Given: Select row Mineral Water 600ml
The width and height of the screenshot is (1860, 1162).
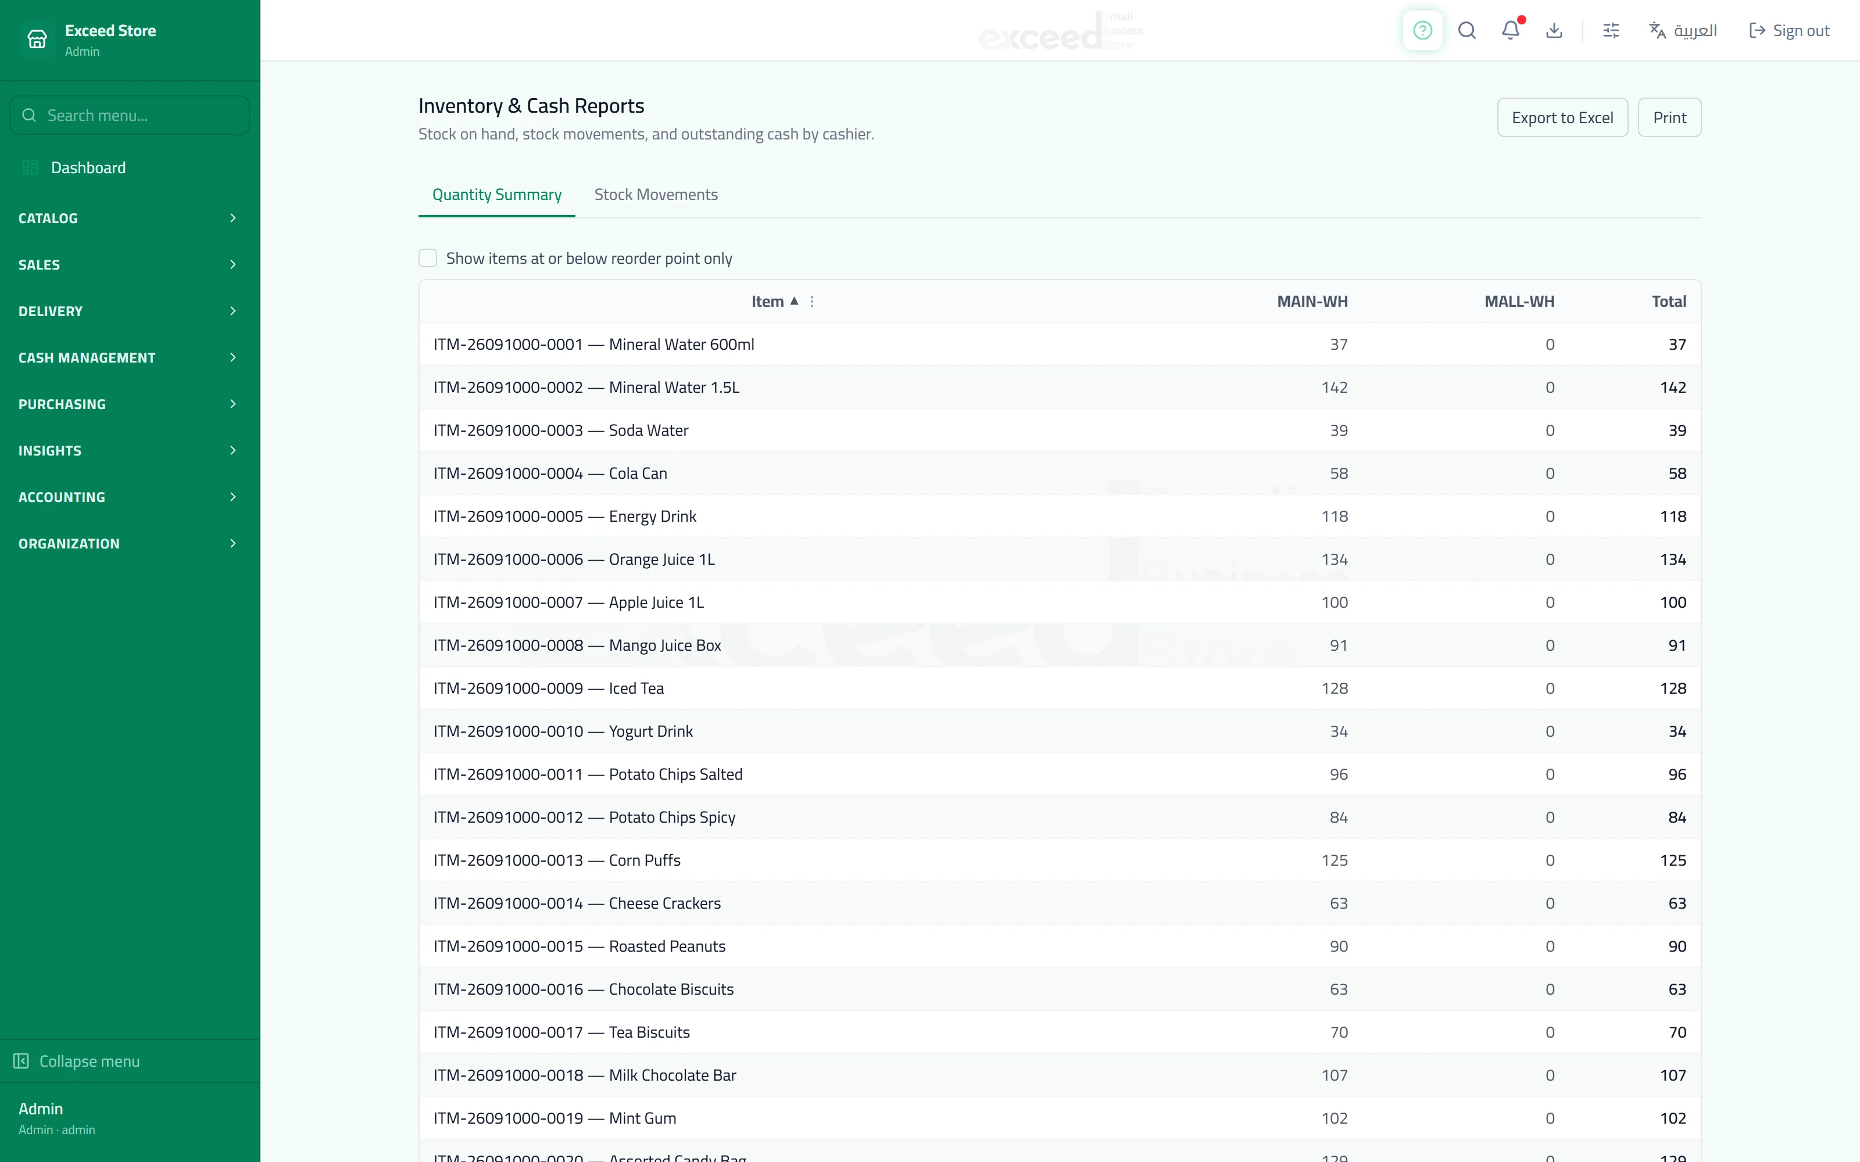Looking at the screenshot, I should coord(1060,345).
